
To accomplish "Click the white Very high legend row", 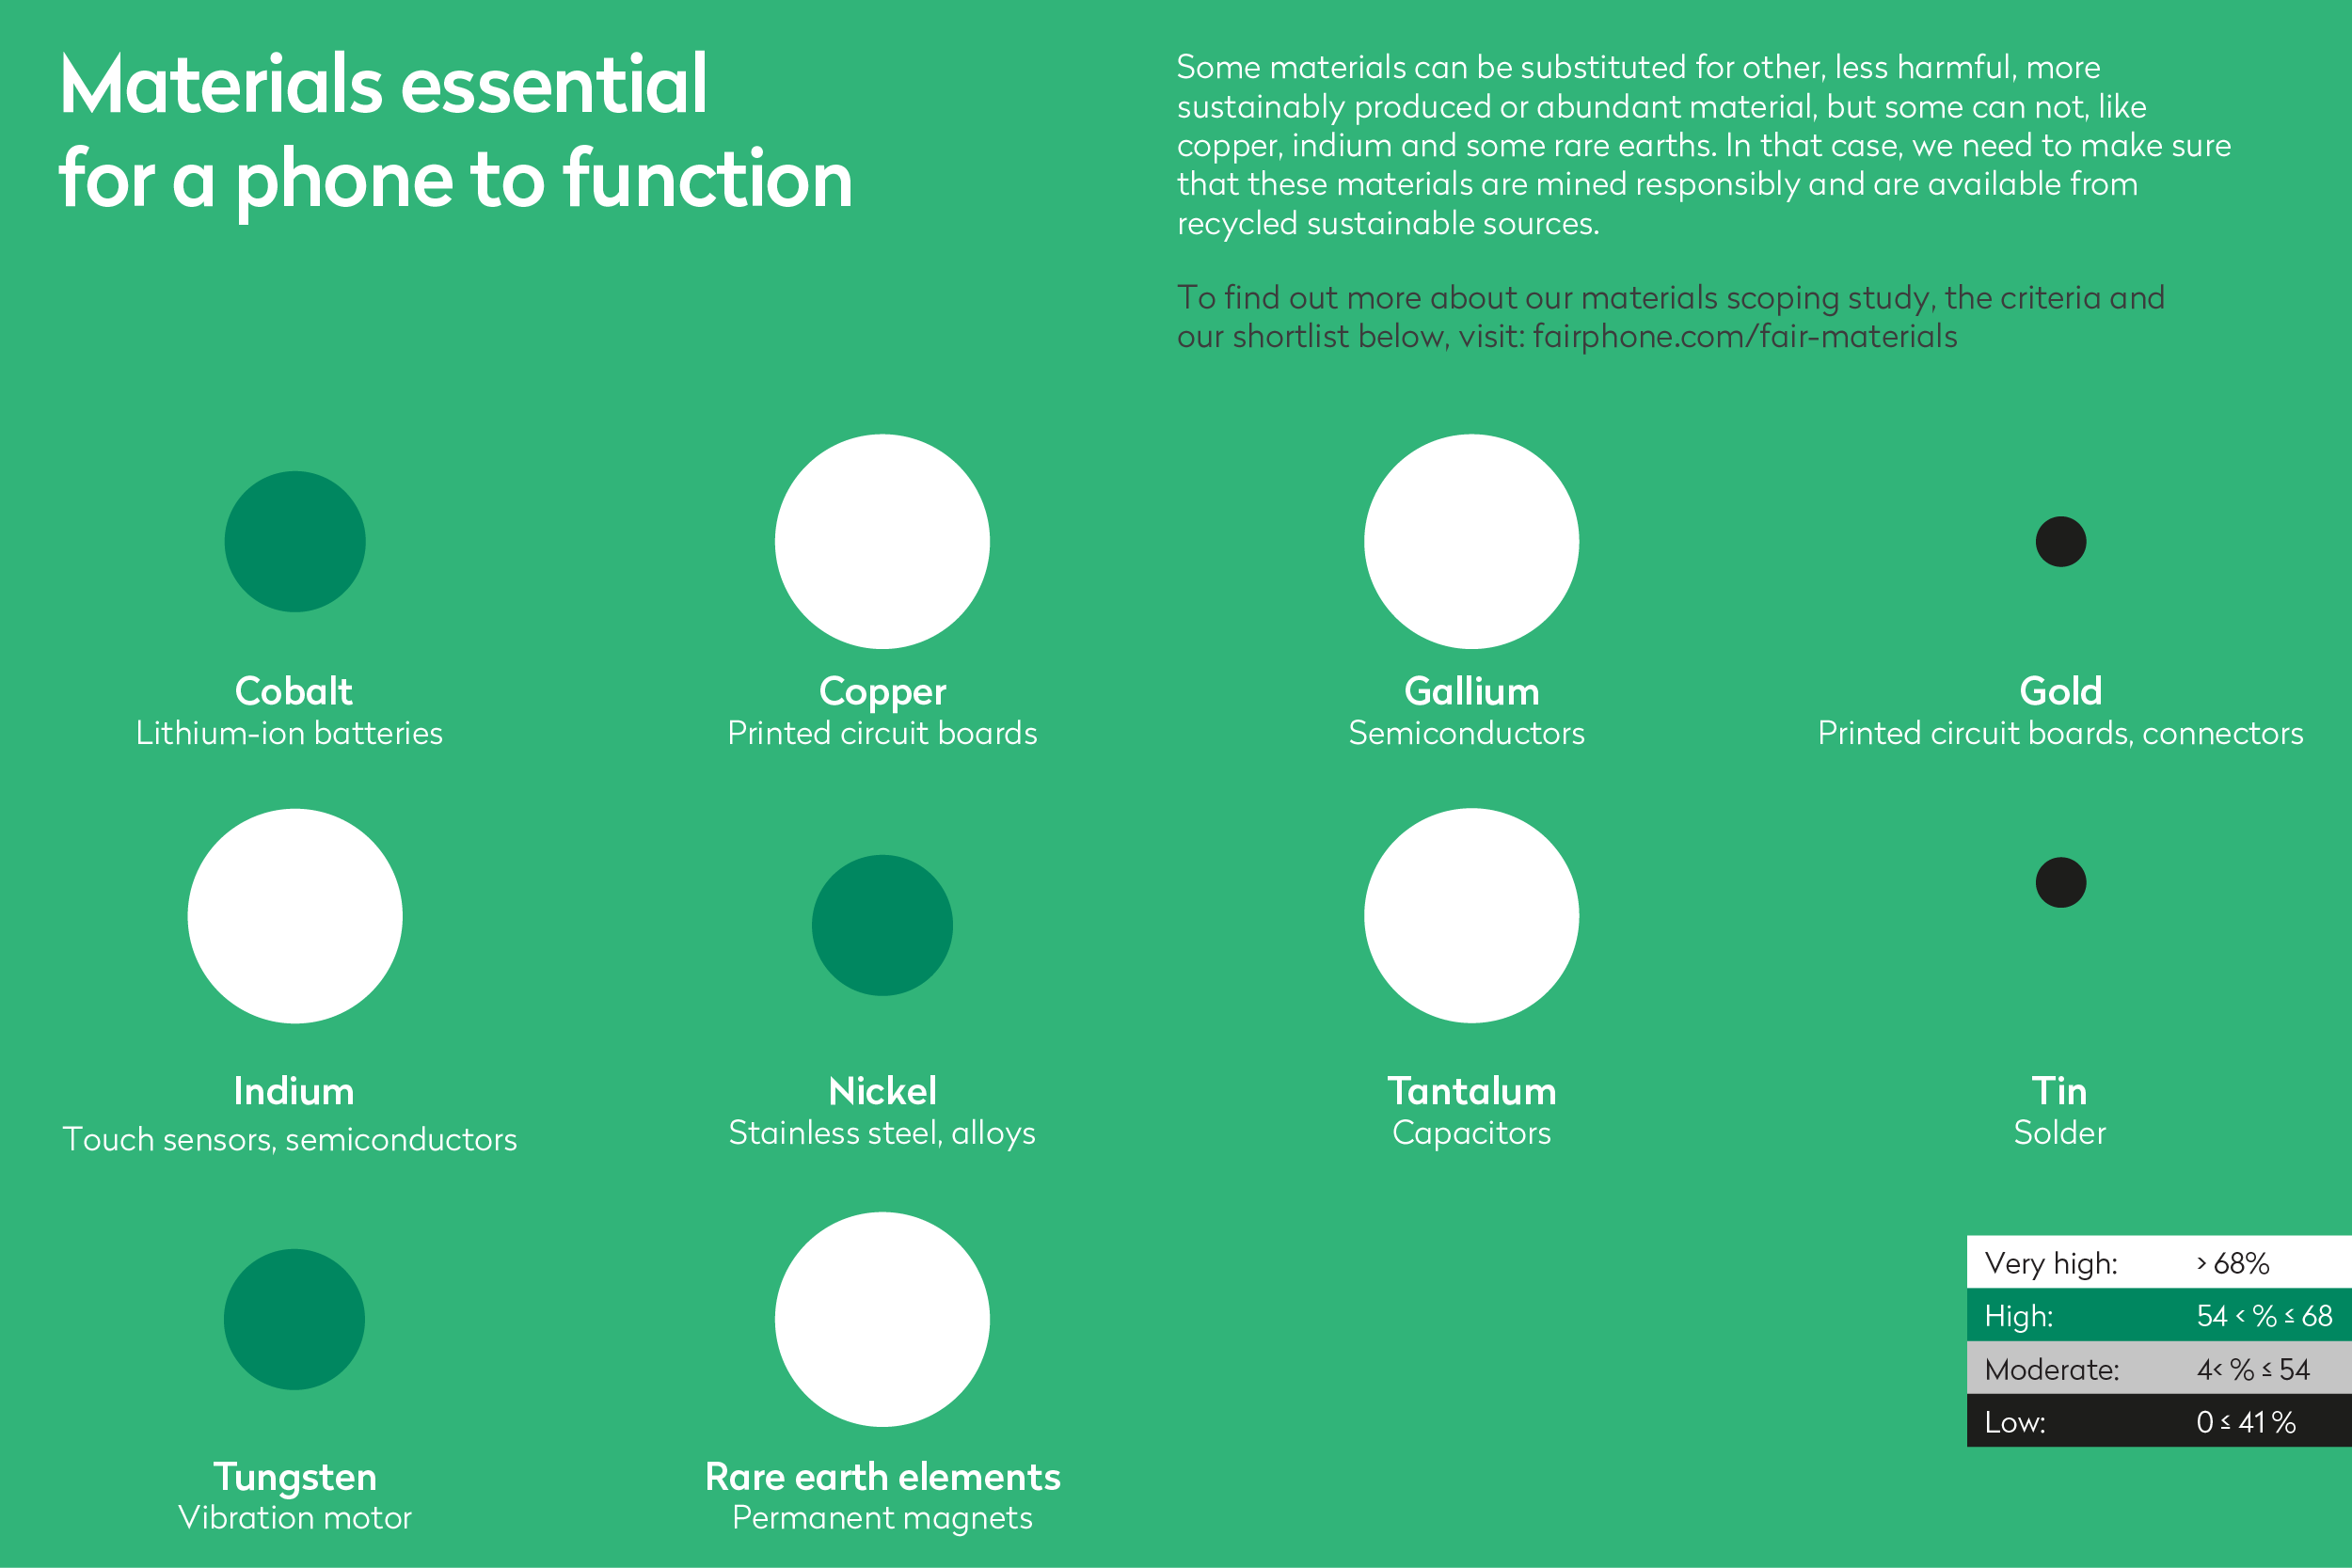I will [2159, 1262].
